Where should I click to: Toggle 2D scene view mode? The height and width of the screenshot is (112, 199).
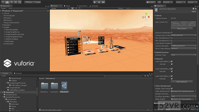tap(68, 8)
